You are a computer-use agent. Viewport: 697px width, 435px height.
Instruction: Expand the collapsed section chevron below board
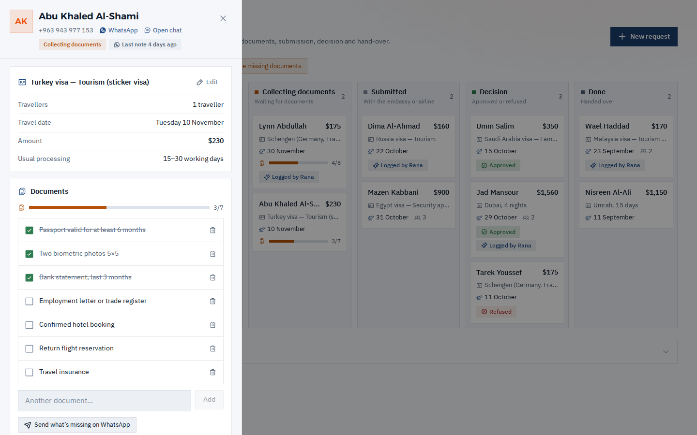pos(666,352)
